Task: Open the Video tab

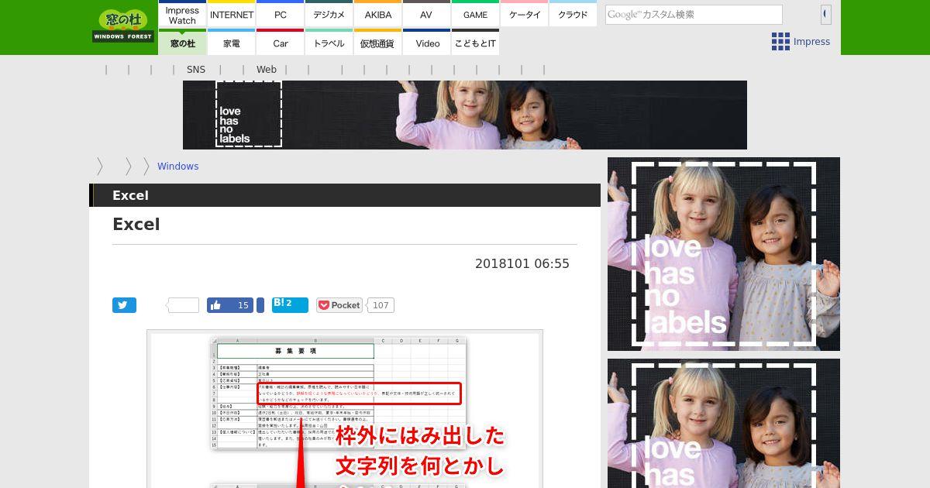Action: pos(427,43)
